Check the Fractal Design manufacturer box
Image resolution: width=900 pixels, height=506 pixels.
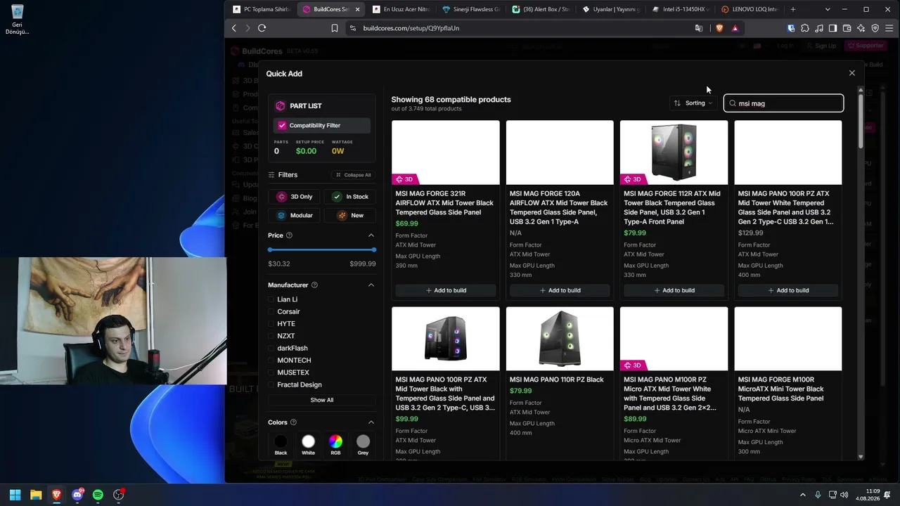pos(271,384)
